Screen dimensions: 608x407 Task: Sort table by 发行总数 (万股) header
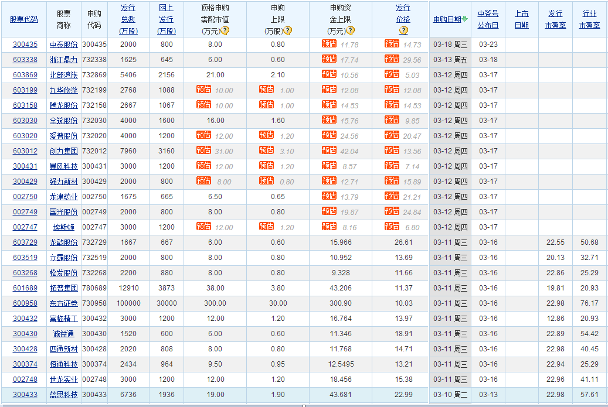tap(128, 19)
